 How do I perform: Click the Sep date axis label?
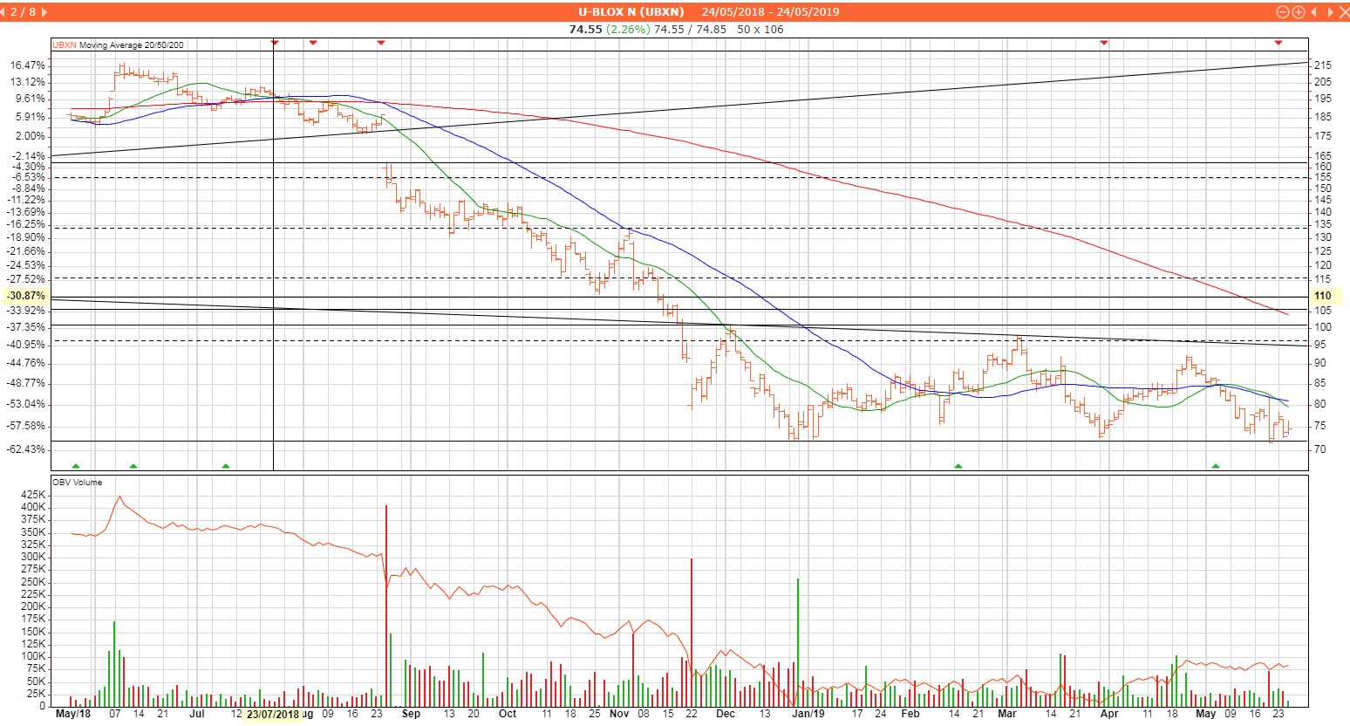(412, 714)
